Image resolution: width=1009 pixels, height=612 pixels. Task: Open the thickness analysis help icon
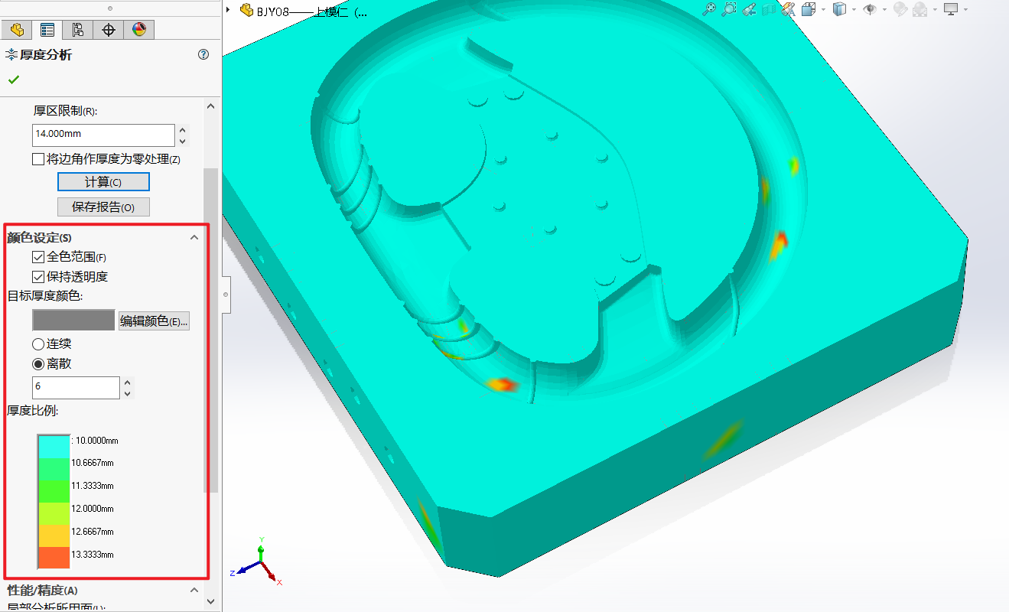(x=203, y=54)
